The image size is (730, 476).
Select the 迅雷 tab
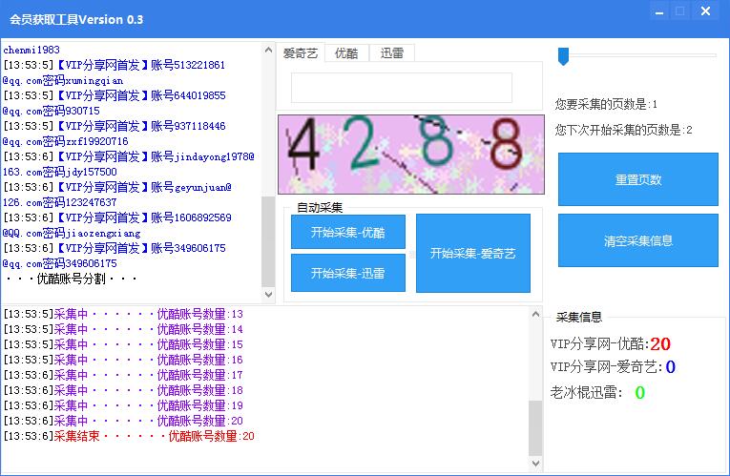391,53
